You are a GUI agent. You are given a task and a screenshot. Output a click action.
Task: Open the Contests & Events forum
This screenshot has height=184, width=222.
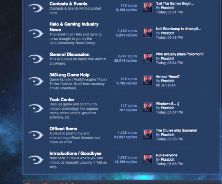click(68, 4)
